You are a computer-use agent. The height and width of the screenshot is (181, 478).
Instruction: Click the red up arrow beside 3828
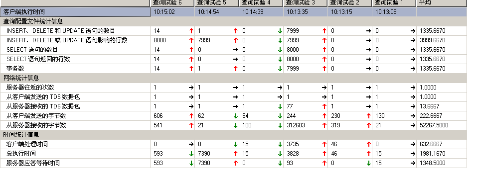click(x=324, y=154)
